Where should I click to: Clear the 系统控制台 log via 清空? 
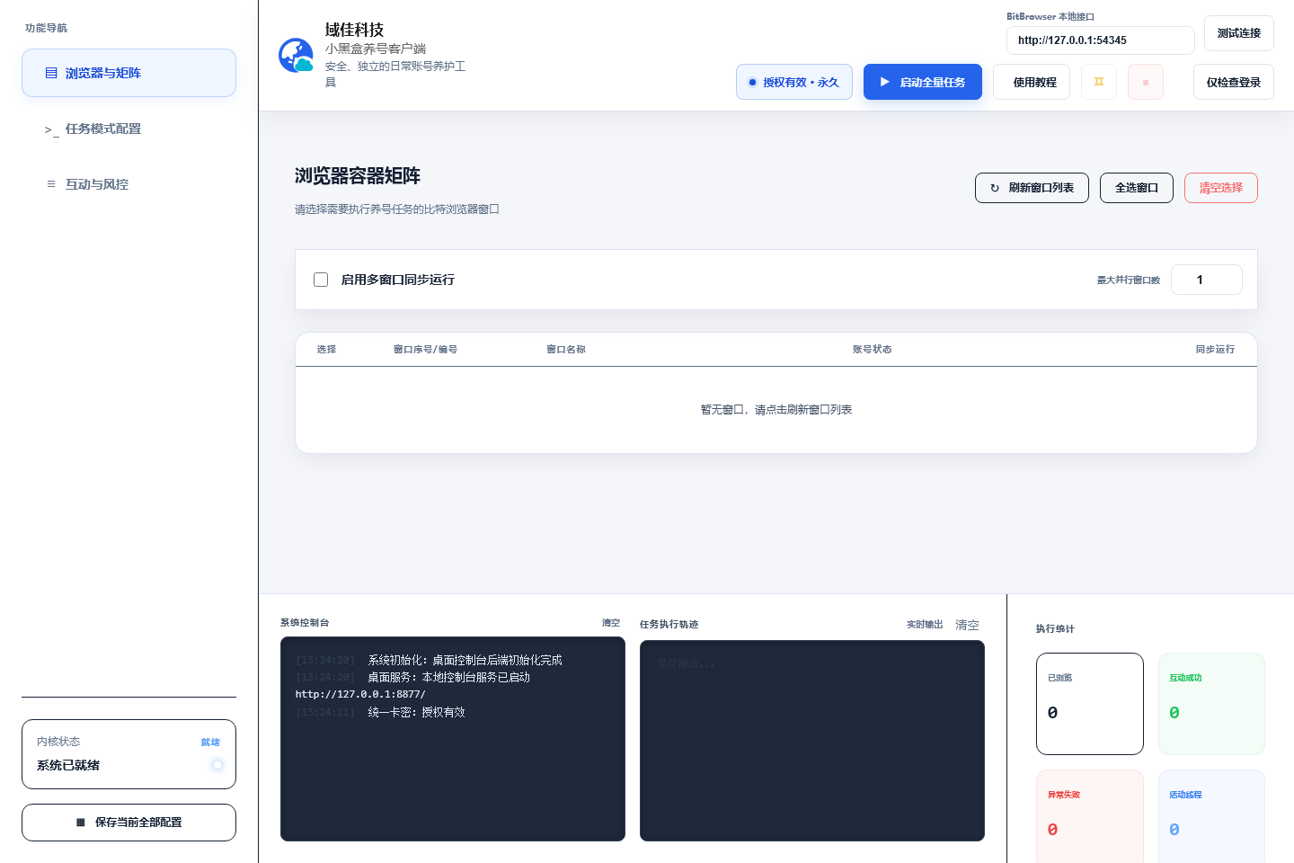[x=611, y=623]
